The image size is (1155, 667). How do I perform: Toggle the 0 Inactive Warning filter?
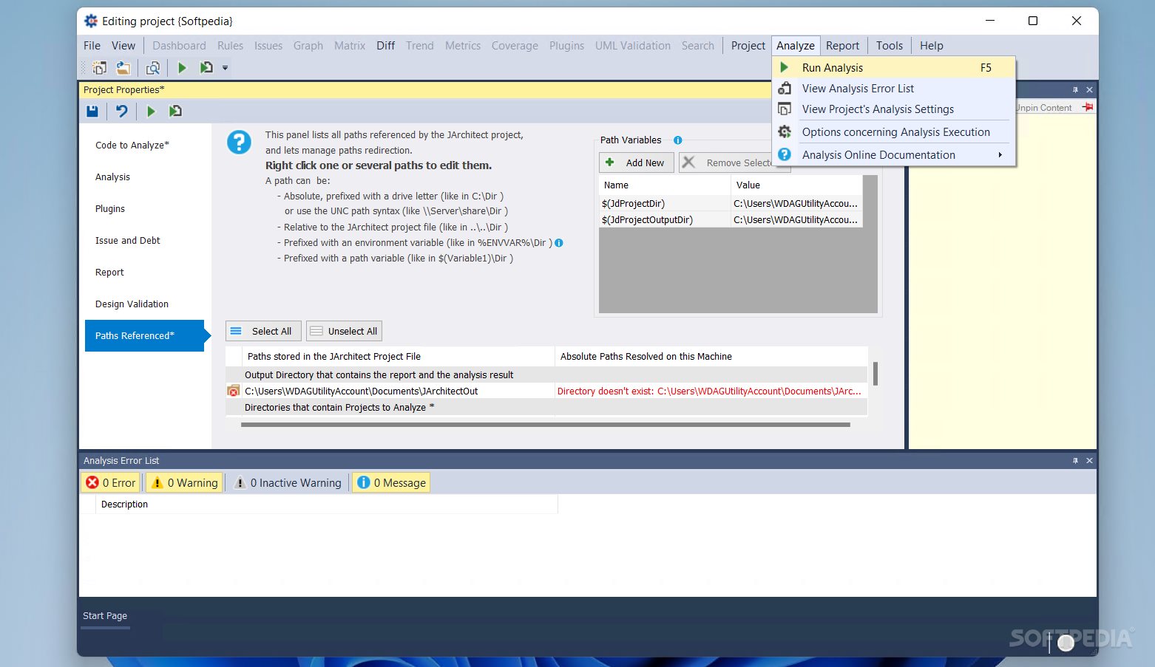288,482
